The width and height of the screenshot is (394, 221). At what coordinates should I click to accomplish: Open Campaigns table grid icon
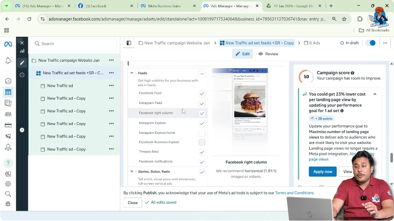8,92
